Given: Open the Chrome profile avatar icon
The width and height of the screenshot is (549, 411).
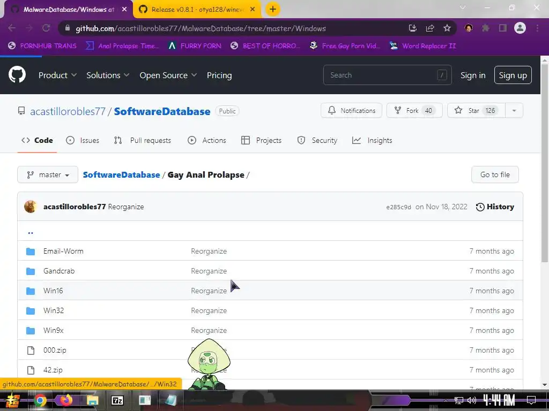Looking at the screenshot, I should click(x=520, y=28).
